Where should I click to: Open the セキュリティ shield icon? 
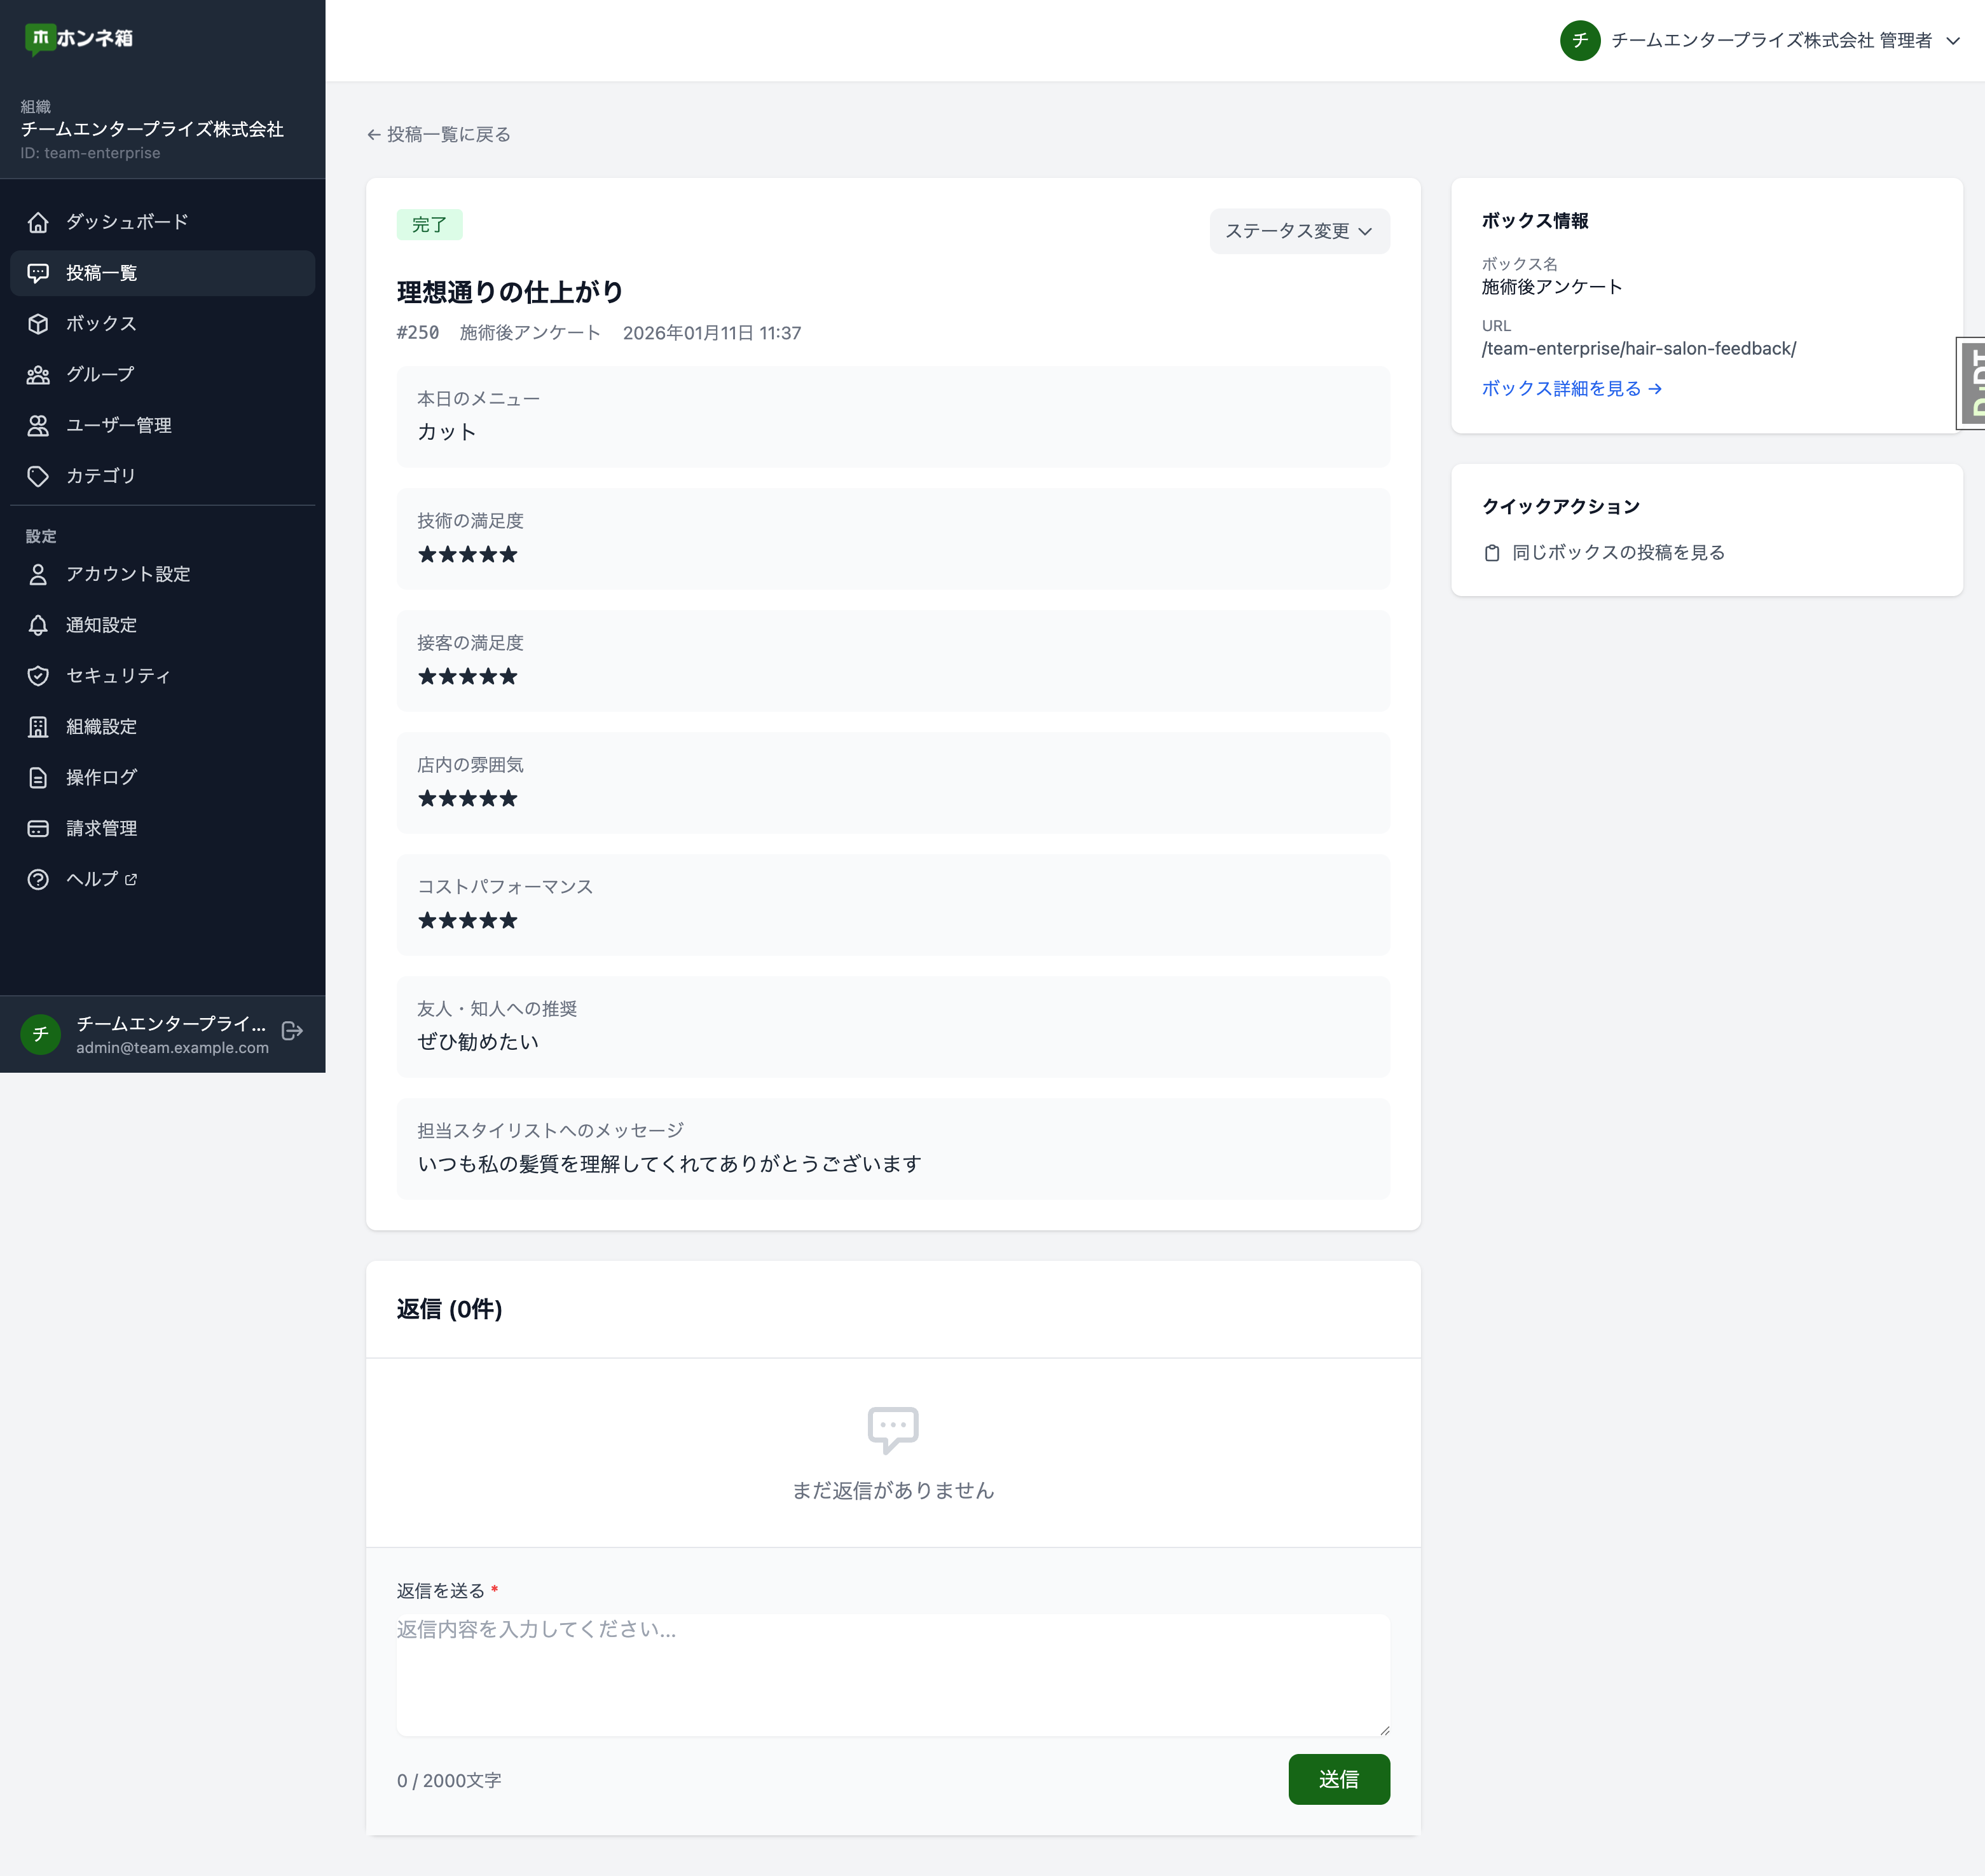point(38,676)
